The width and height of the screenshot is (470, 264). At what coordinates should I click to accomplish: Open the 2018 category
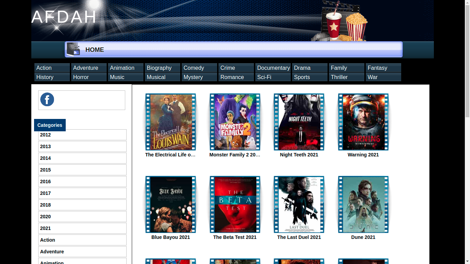(x=82, y=205)
